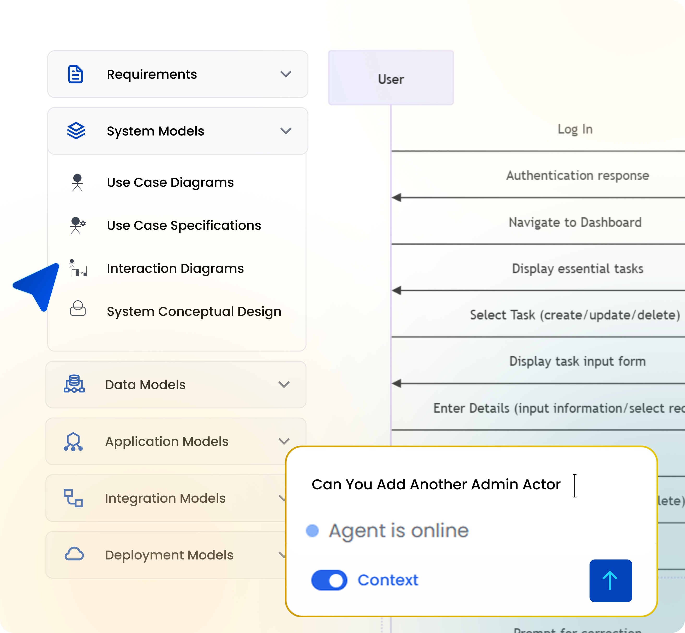Open the Deployment Models panel header
The width and height of the screenshot is (685, 633).
pyautogui.click(x=165, y=555)
